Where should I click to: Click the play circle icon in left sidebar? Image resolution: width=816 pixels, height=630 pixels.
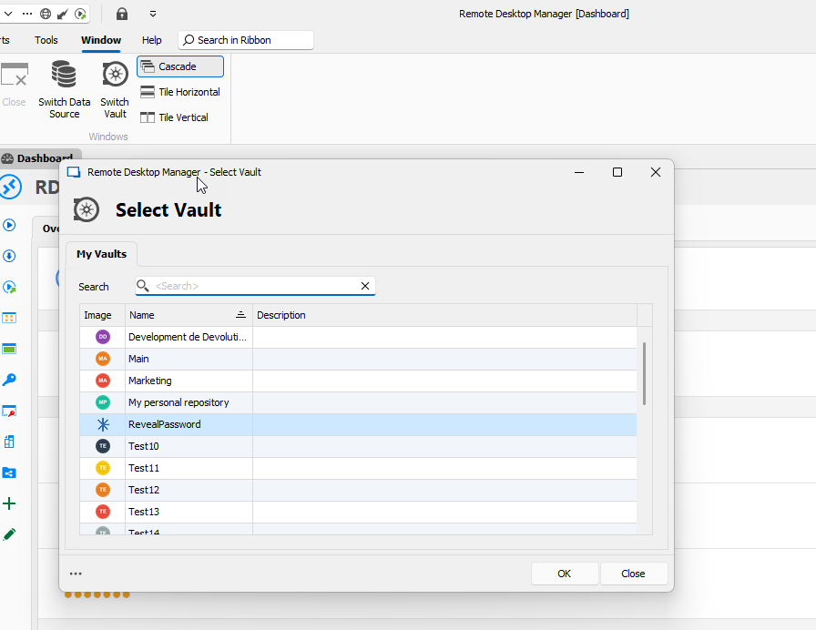pyautogui.click(x=9, y=225)
